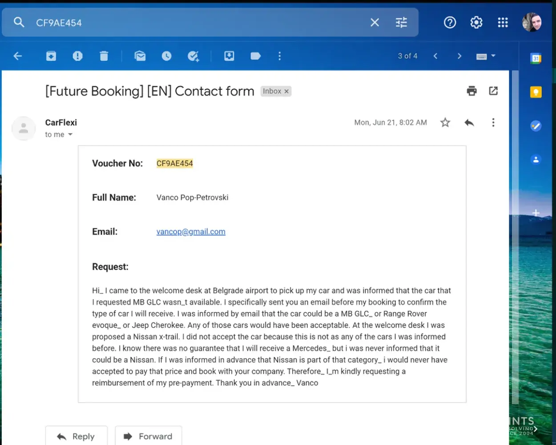Expand the 'to me' recipient details
556x445 pixels.
tap(70, 135)
